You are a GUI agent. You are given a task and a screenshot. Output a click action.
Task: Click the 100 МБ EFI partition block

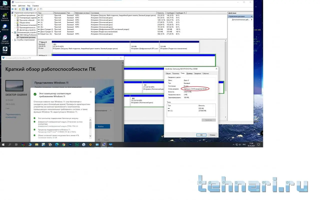tap(144, 47)
